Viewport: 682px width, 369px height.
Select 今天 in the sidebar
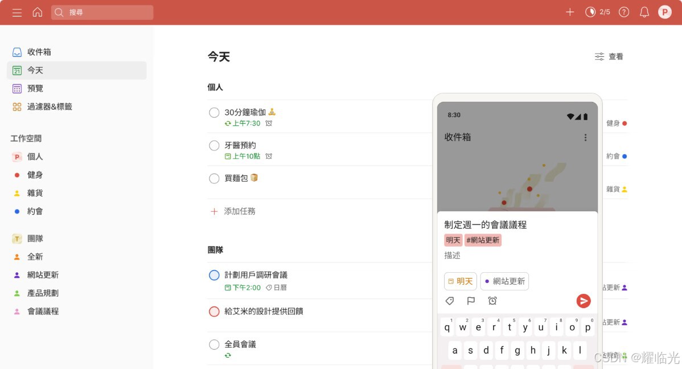coord(76,71)
